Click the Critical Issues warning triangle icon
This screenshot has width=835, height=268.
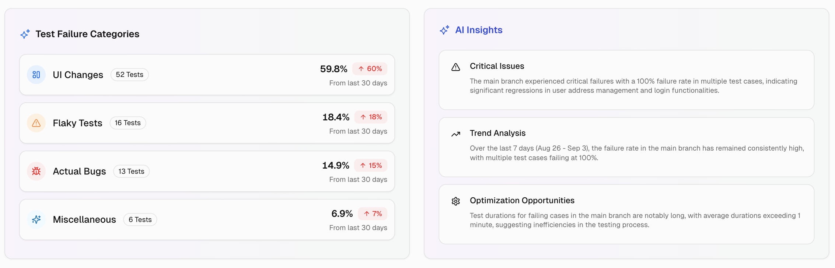[456, 67]
